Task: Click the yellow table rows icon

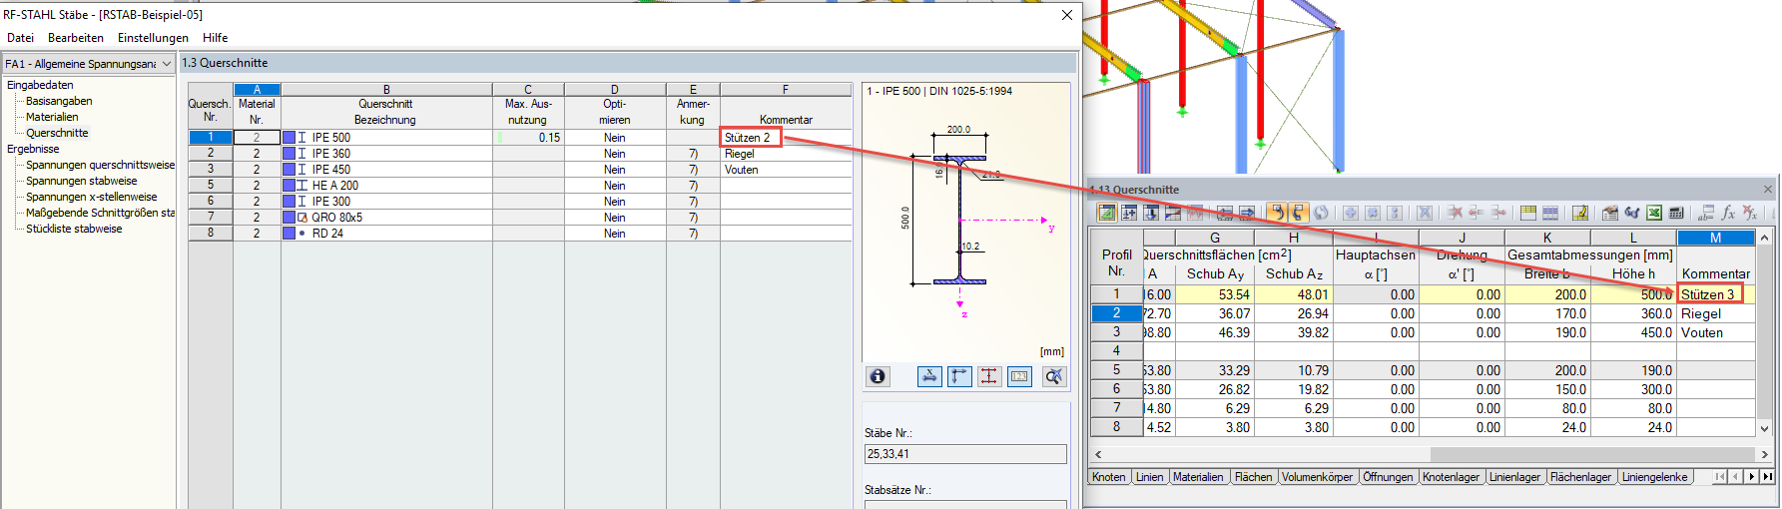Action: coord(1528,213)
